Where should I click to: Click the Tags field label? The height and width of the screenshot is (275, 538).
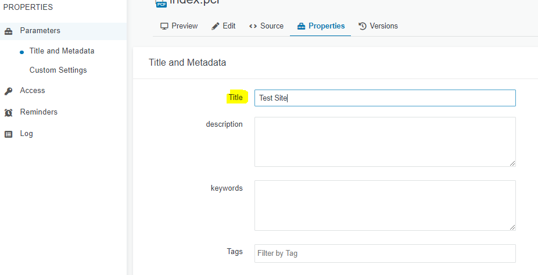tap(235, 252)
